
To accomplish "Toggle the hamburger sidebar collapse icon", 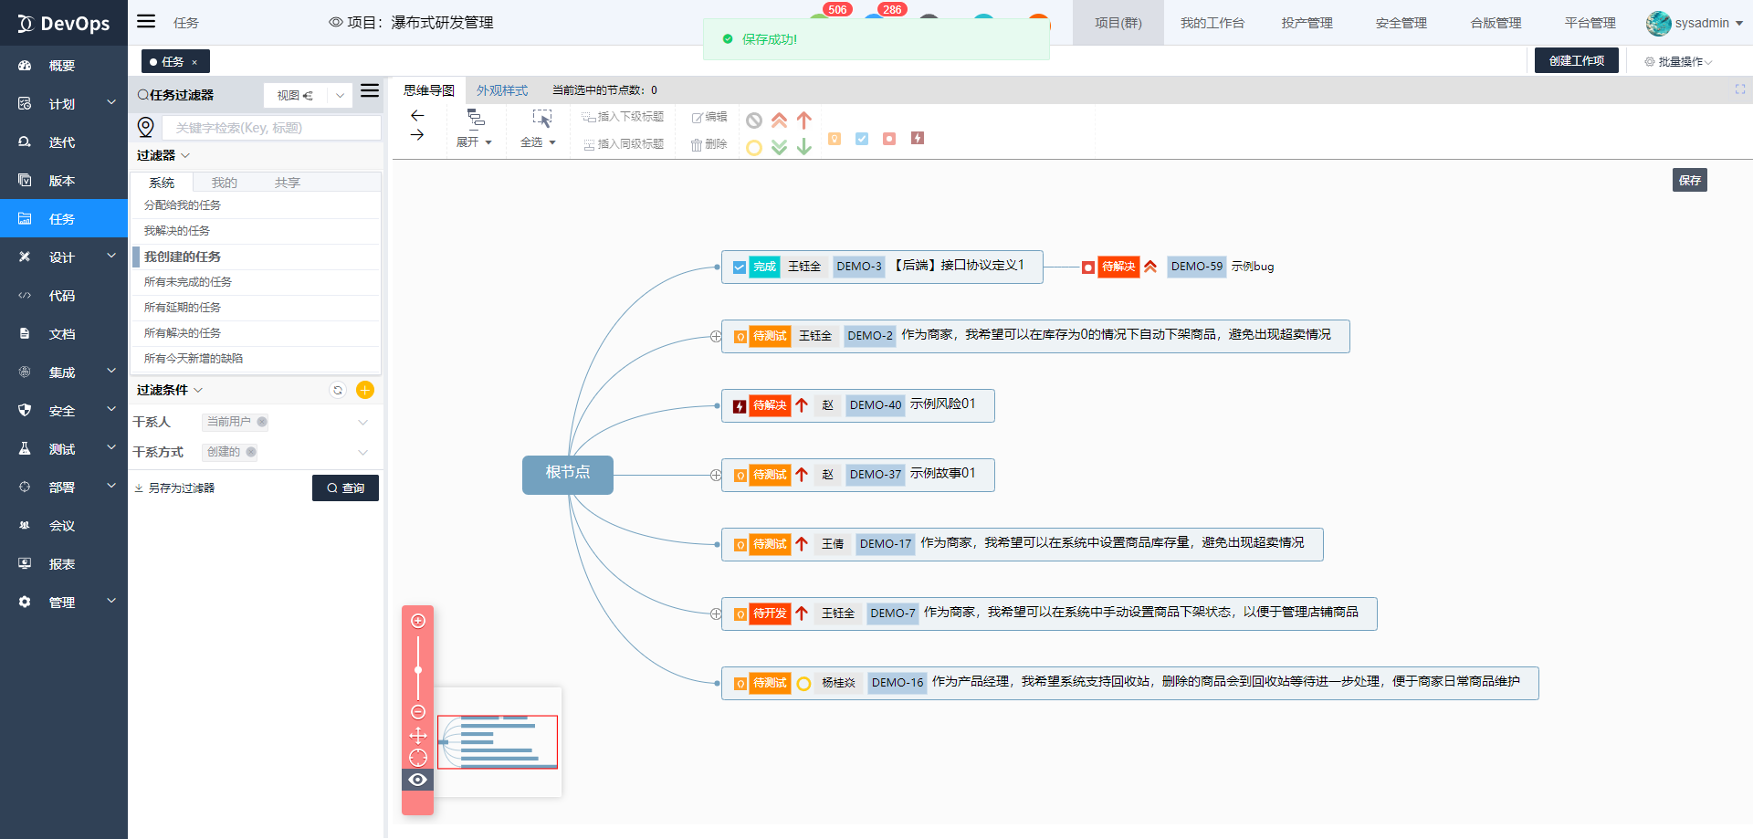I will click(x=146, y=22).
